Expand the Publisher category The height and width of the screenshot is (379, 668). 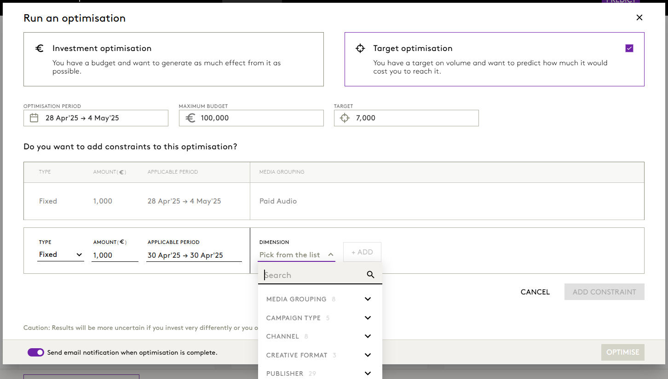click(320, 373)
